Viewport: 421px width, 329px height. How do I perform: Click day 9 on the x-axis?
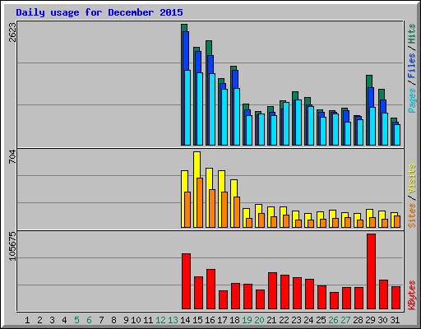pos(126,320)
